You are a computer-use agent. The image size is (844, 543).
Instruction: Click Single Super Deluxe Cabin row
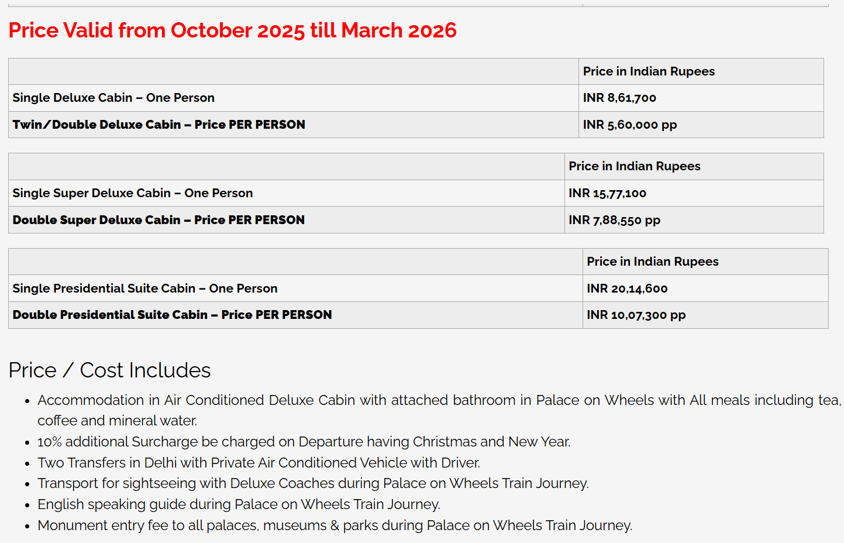133,193
